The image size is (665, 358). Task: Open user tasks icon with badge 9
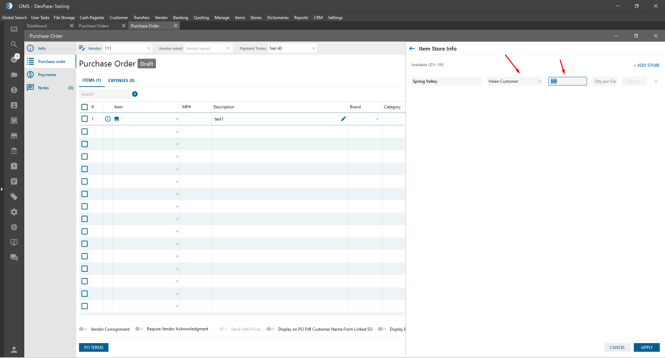point(14,60)
